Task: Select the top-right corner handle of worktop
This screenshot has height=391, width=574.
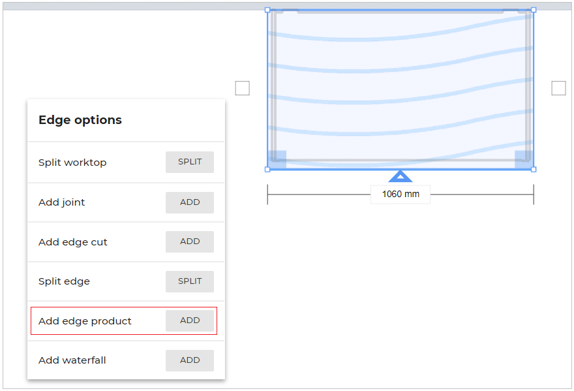Action: 534,10
